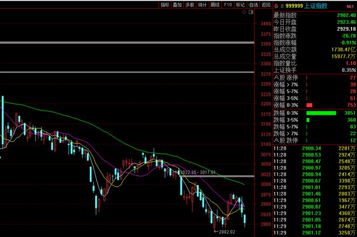Select the 指数涨跌 value -26.78
Viewport: 357px width, 237px height.
(x=348, y=36)
